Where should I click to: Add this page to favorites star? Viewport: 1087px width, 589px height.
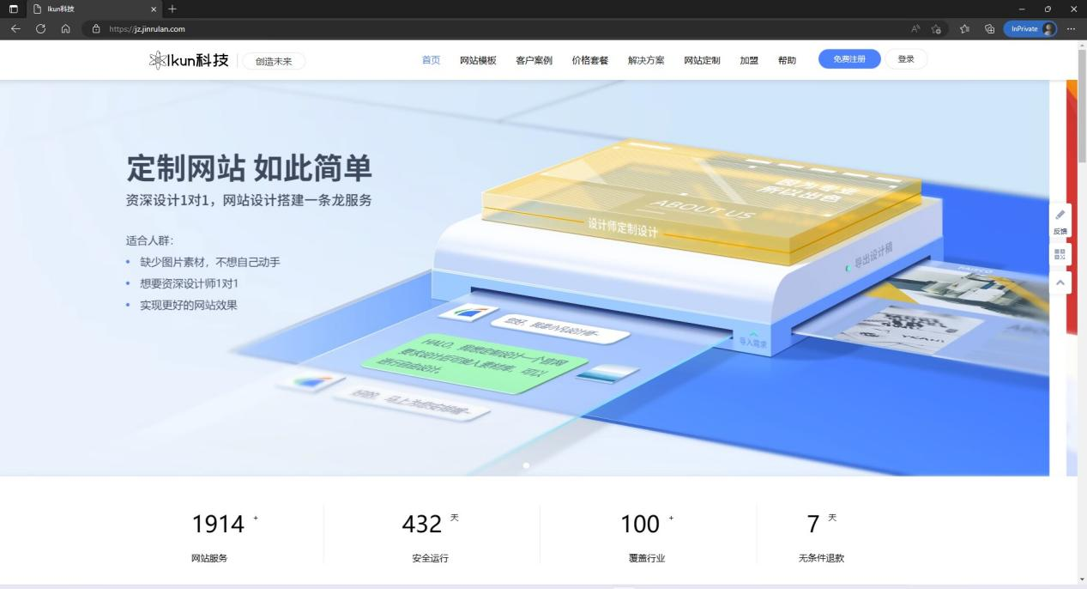(x=937, y=28)
